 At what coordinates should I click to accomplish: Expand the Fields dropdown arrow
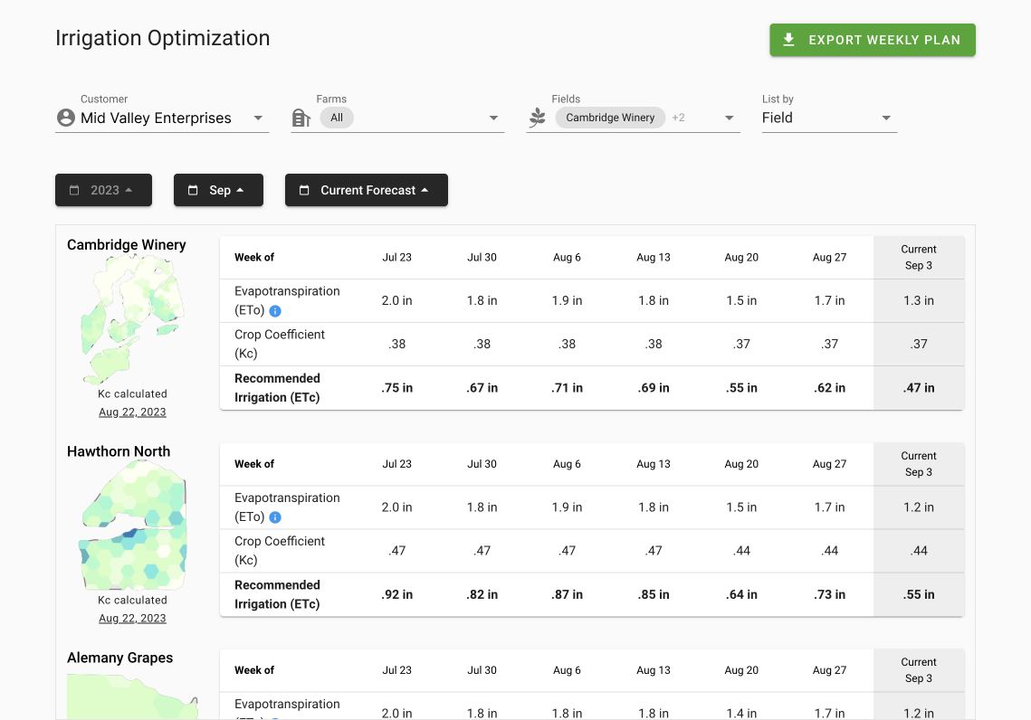729,118
